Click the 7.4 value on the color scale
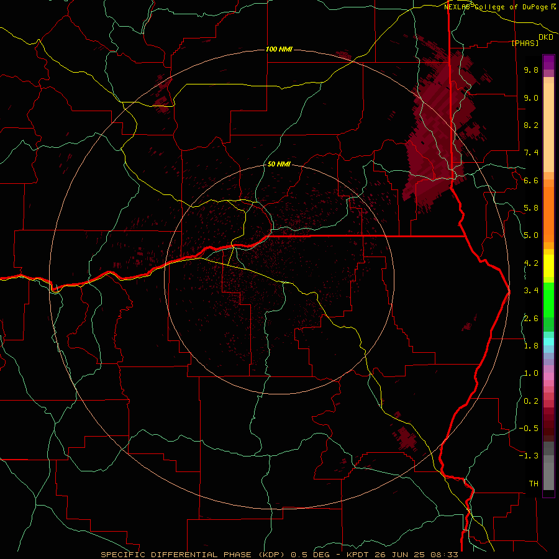Screen dimensions: 559x559 [531, 153]
